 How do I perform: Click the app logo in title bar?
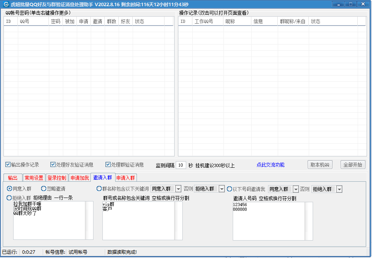[6, 4]
